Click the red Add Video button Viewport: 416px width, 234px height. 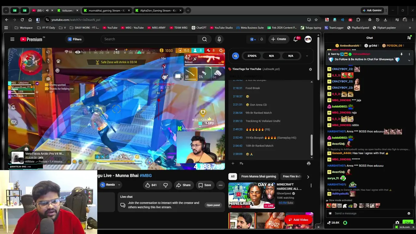point(298,220)
